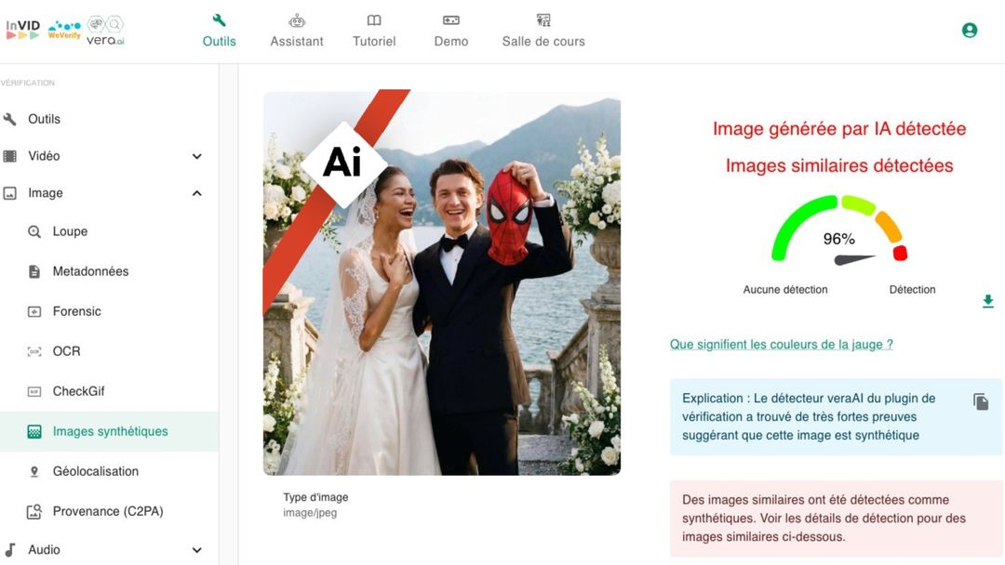Click the user account profile icon
Screen dimensions: 1005x565
pos(969,30)
